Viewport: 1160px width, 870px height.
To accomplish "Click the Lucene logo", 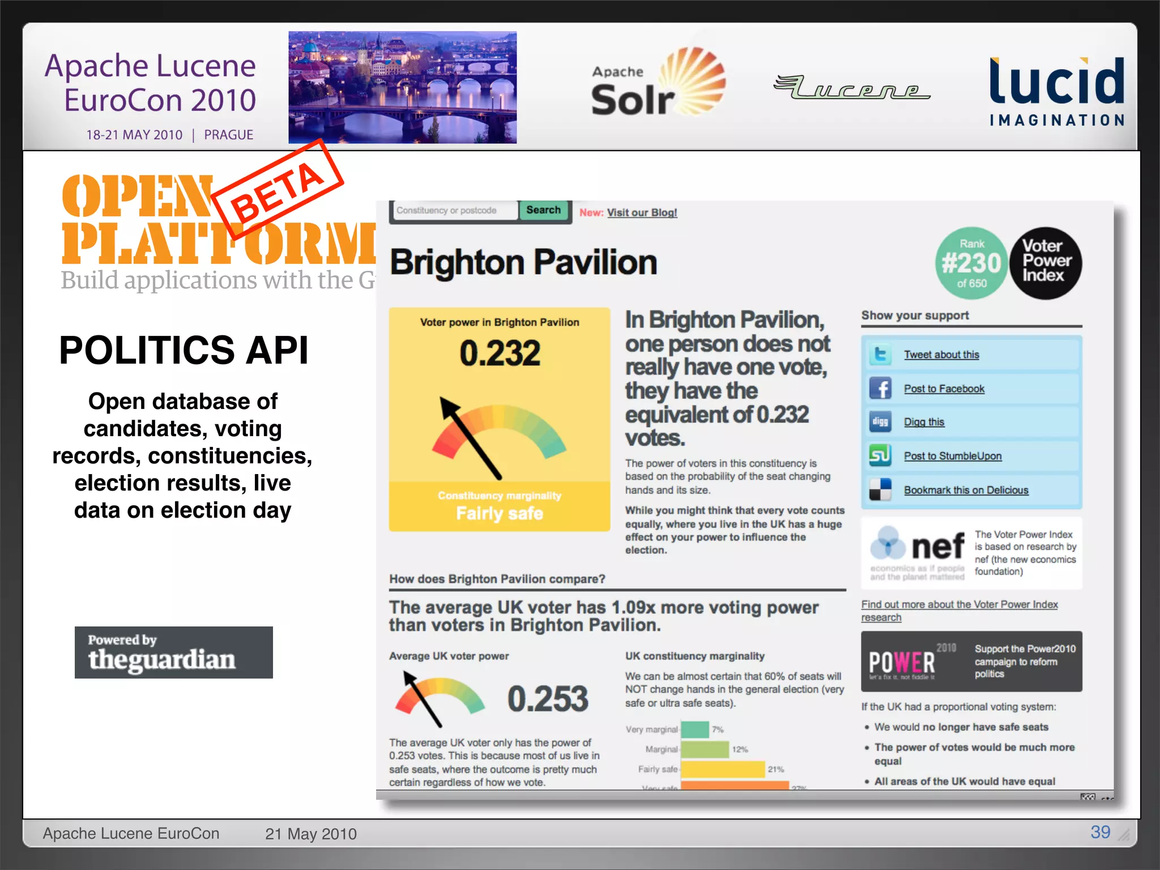I will click(851, 87).
